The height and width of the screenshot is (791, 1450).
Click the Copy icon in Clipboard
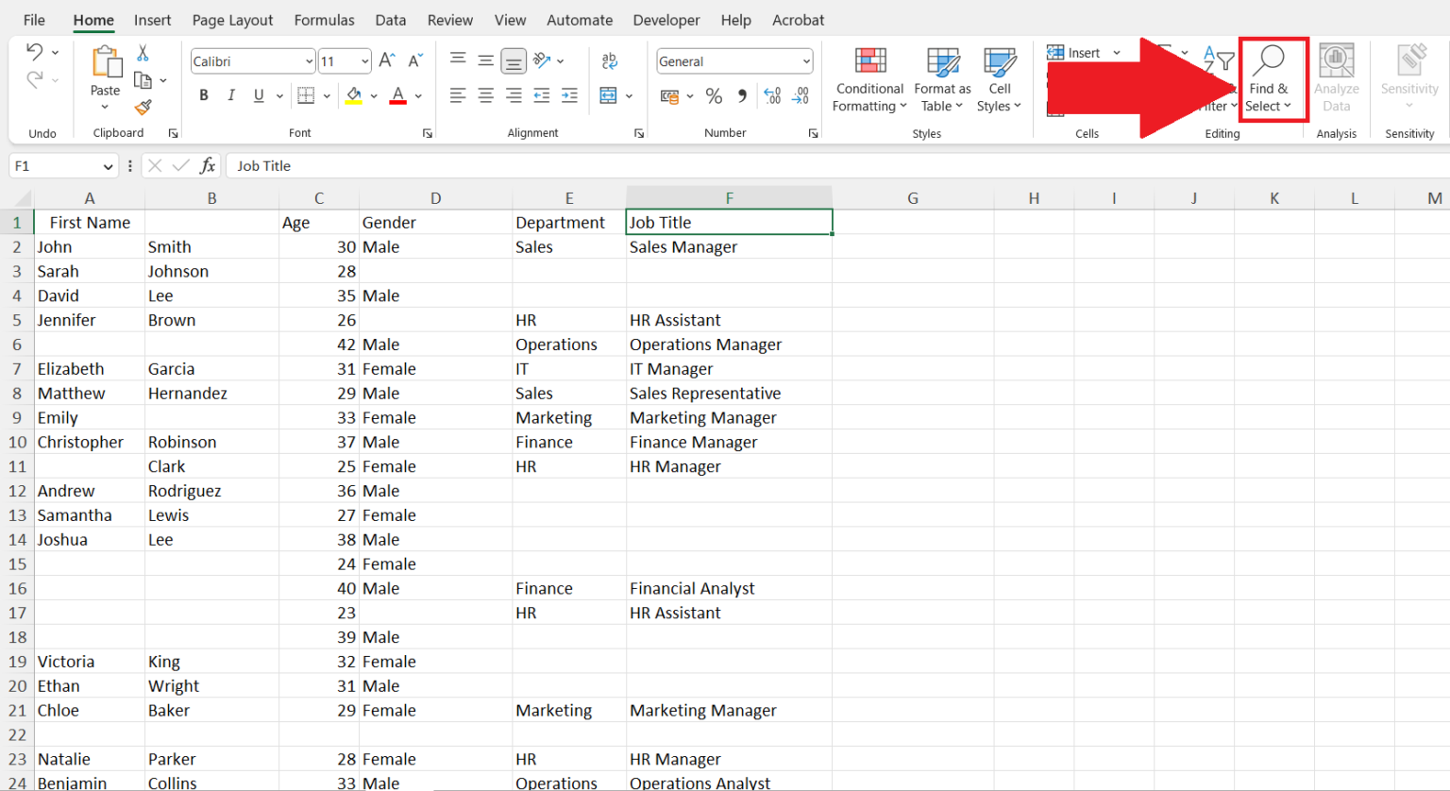pyautogui.click(x=143, y=80)
